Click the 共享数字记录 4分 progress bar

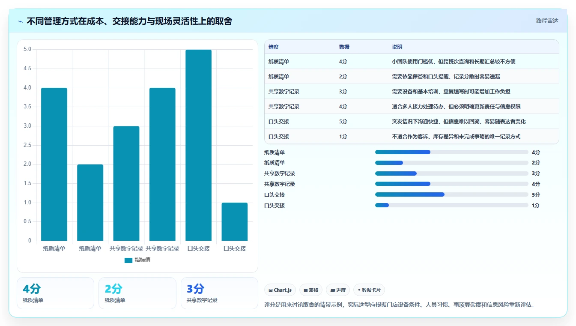[x=452, y=184]
